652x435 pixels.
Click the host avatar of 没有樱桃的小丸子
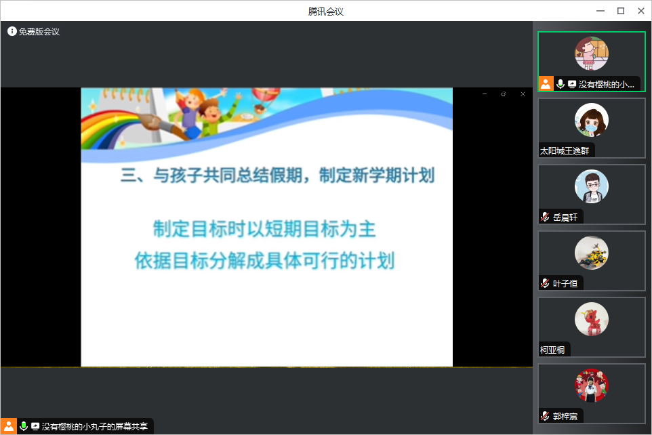point(591,54)
